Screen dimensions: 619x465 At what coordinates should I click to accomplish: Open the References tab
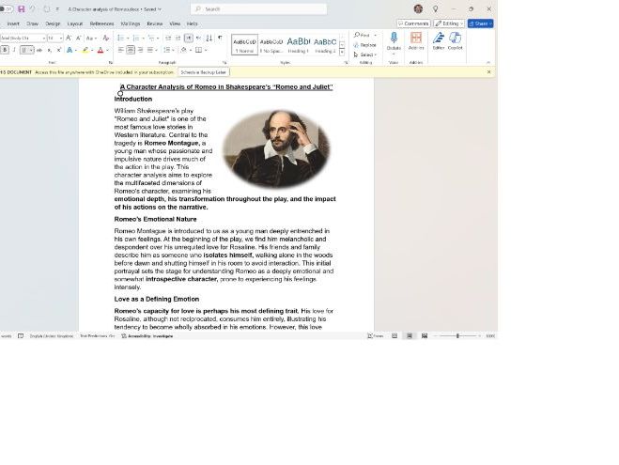[101, 23]
